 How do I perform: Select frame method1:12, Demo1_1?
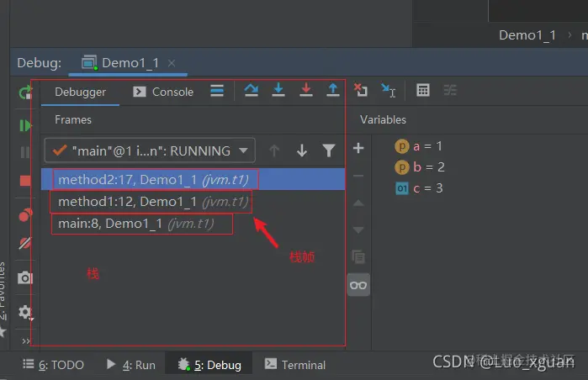click(x=193, y=202)
